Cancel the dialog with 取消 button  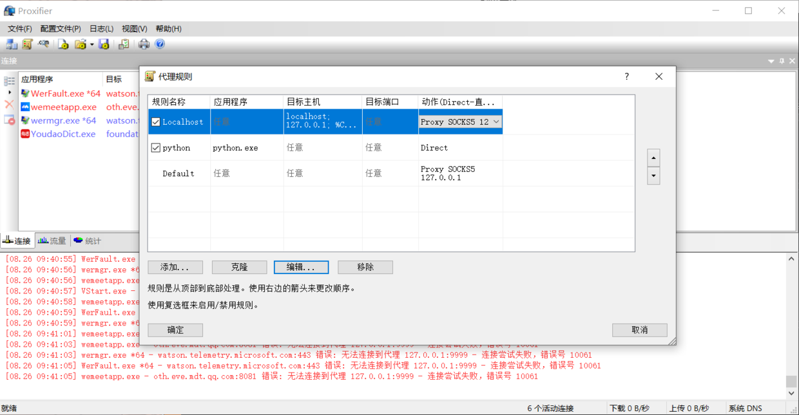640,330
